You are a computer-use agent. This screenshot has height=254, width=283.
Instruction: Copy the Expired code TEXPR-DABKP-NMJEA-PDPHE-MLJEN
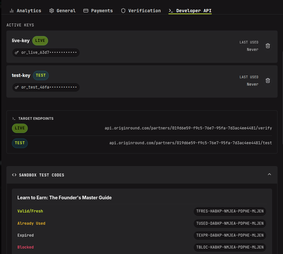230,235
